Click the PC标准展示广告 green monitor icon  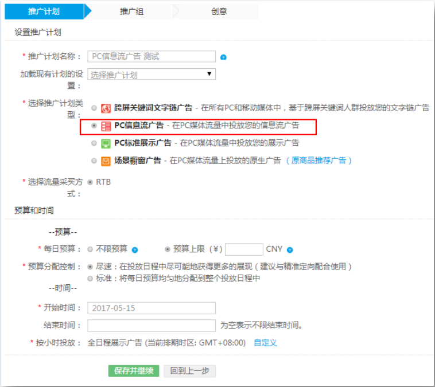pos(106,143)
